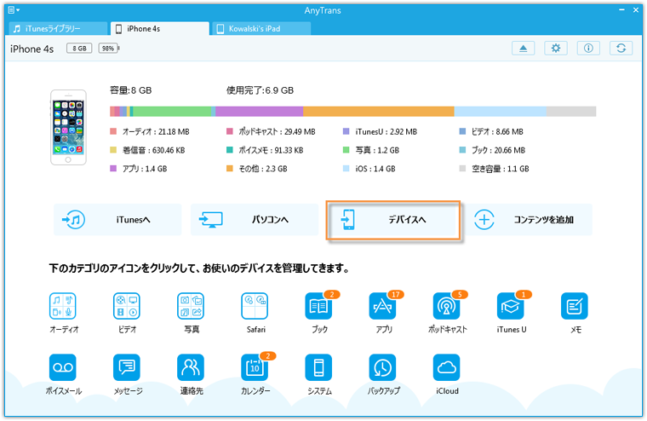This screenshot has width=647, height=421.
Task: Click the iOS : 1.4 GB legend text
Action: coord(375,169)
